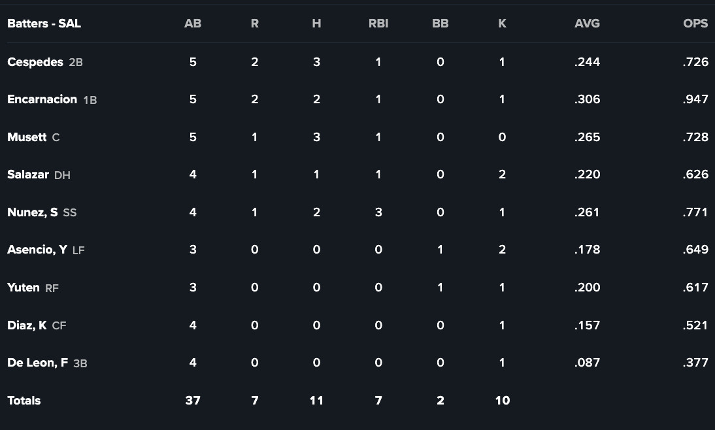Select Musett in the batters list
This screenshot has height=430, width=715.
click(27, 137)
